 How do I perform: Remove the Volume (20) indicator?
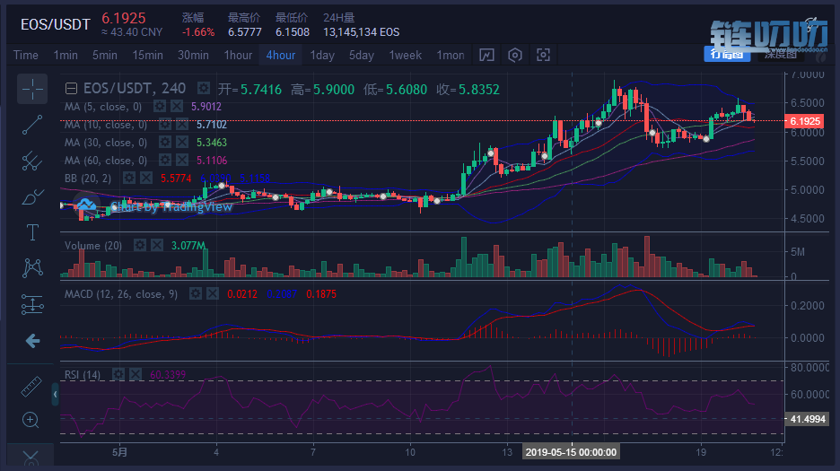[156, 245]
